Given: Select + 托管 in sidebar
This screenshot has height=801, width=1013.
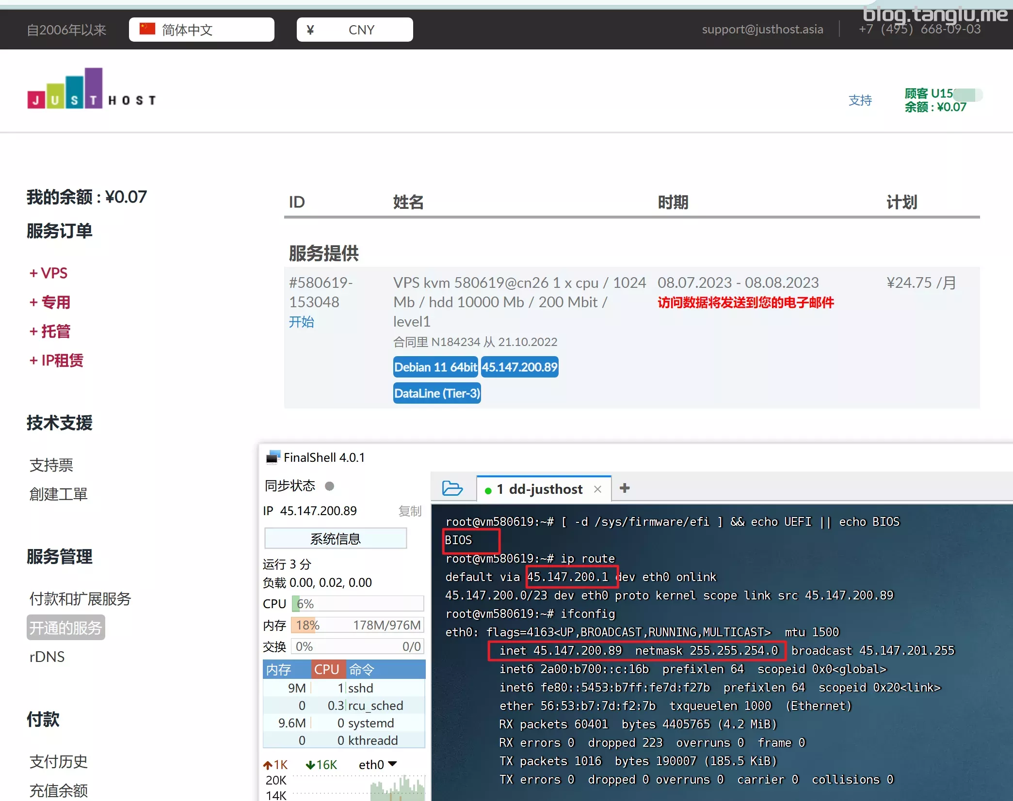Looking at the screenshot, I should (x=49, y=331).
